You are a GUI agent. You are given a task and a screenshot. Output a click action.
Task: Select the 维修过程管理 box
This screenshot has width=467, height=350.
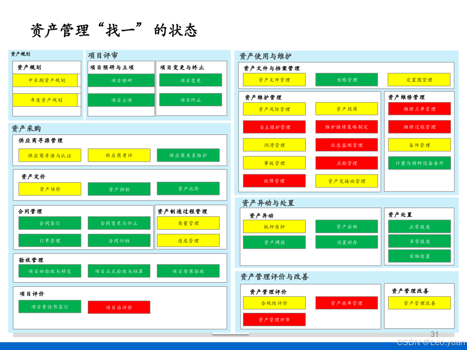coord(419,127)
